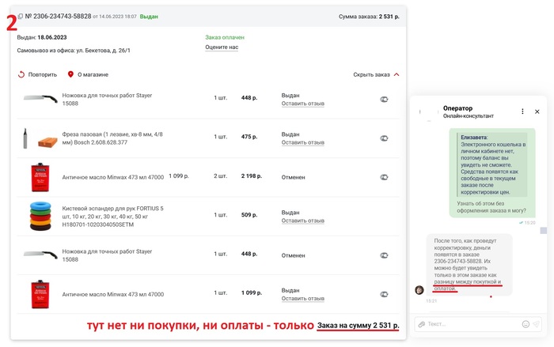
Task: Leave review for first Ножовка Stayer 15088
Action: coord(303,104)
